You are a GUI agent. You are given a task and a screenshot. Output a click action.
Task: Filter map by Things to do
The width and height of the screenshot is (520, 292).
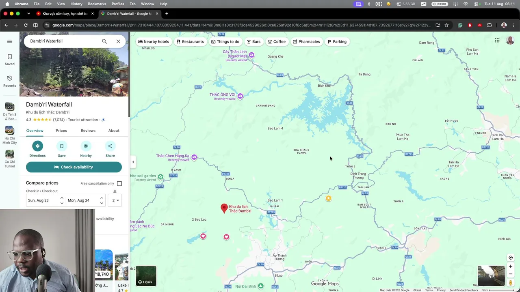225,42
